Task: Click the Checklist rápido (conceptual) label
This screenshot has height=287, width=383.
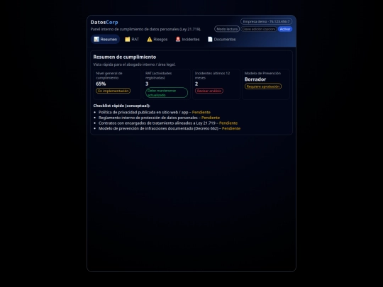Action: [122, 106]
